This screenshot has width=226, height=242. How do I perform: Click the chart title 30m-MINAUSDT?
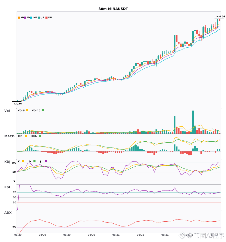click(113, 9)
